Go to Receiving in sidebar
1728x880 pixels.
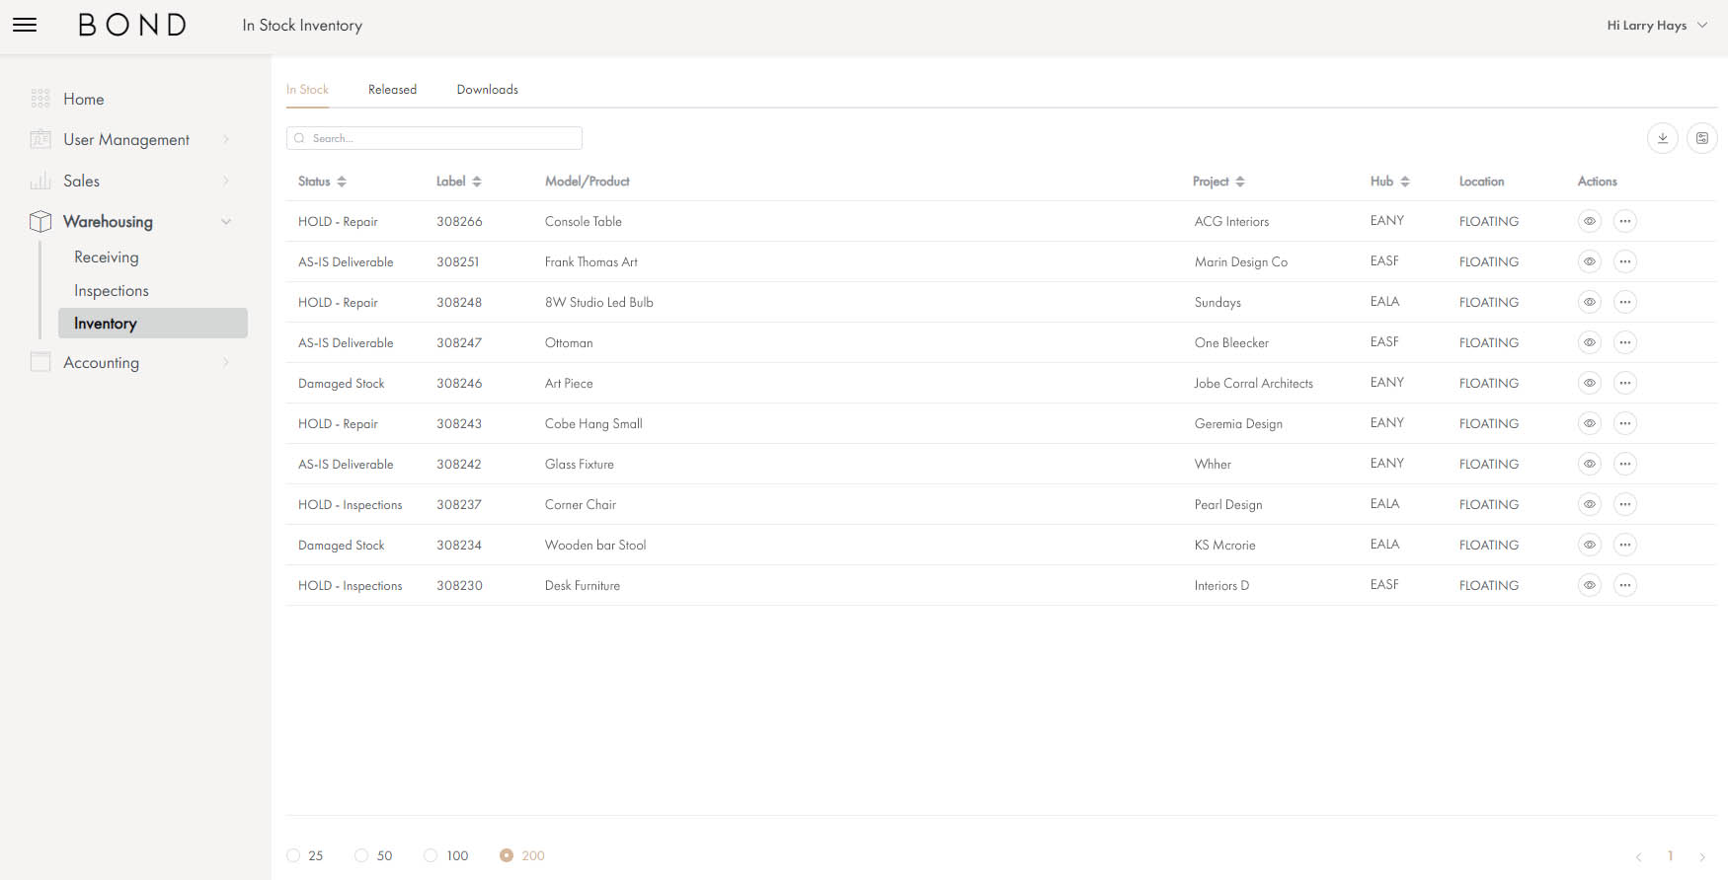click(x=107, y=257)
